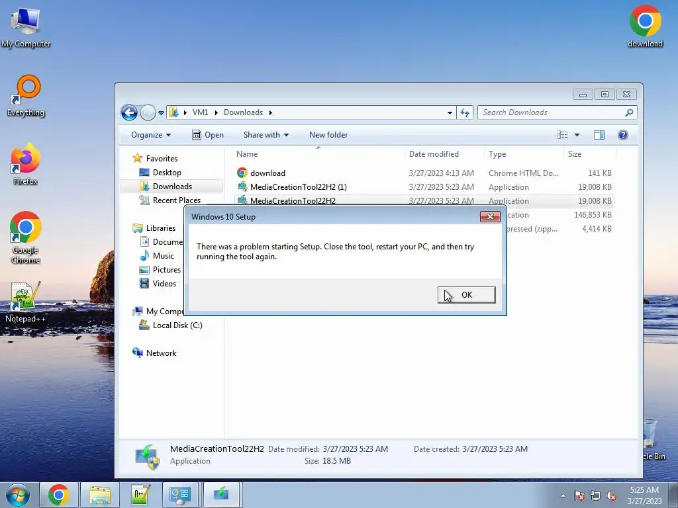This screenshot has height=508, width=678.
Task: Open the address bar history dropdown
Action: point(450,112)
